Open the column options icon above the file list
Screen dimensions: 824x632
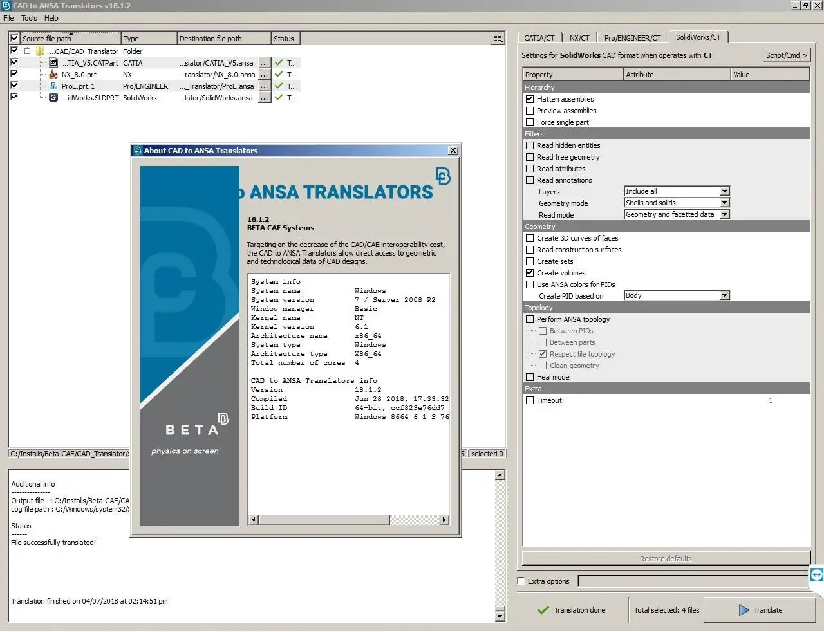498,39
